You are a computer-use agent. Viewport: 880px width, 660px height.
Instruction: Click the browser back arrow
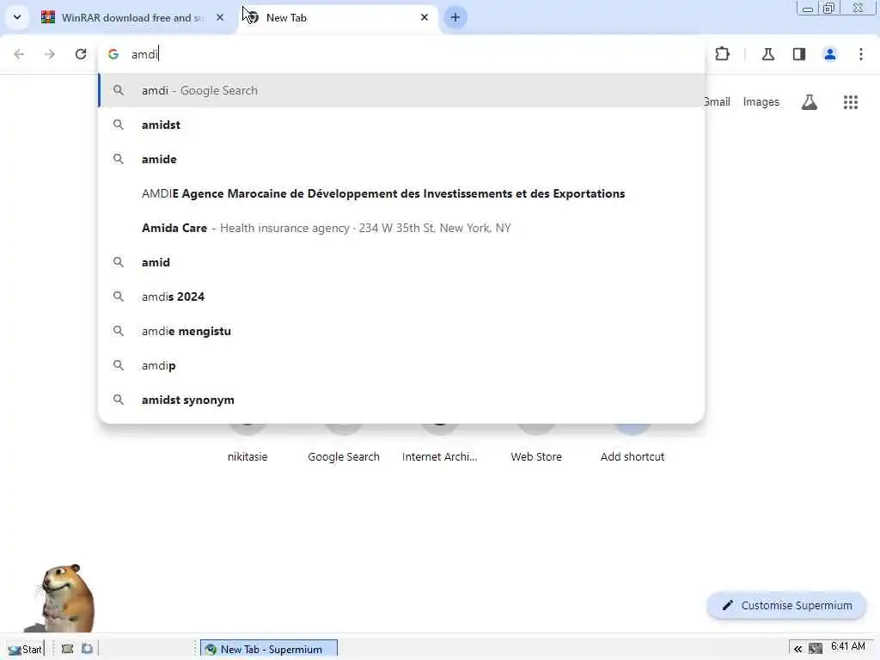[x=19, y=54]
